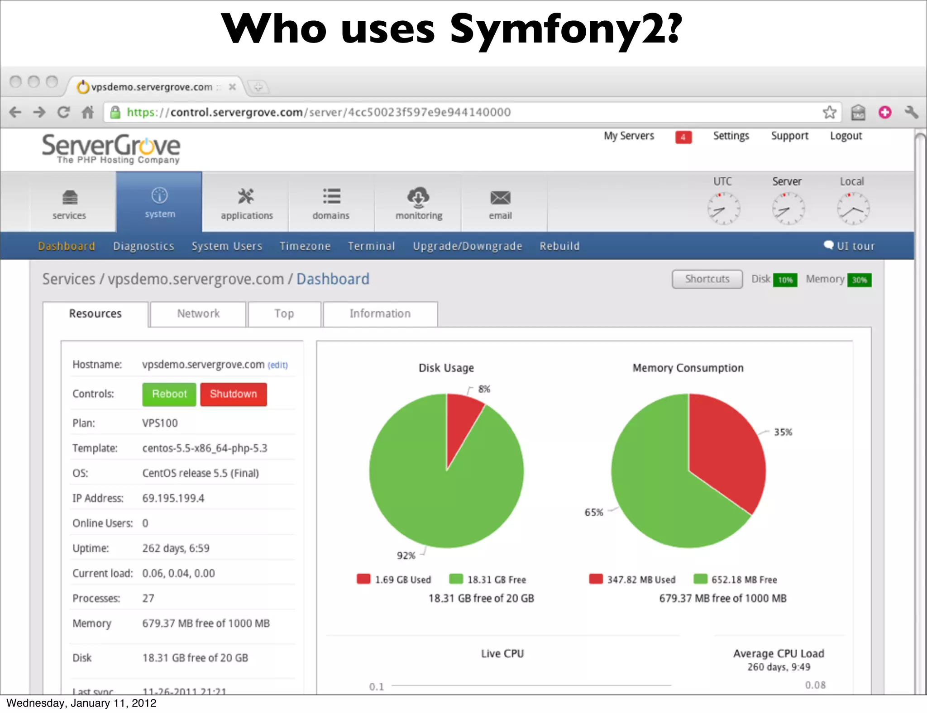
Task: Bookmark the page with the star icon
Action: (x=829, y=112)
